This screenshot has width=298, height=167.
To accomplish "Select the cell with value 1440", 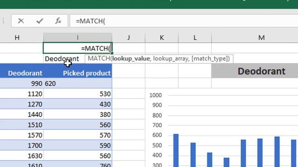I will click(22, 115).
